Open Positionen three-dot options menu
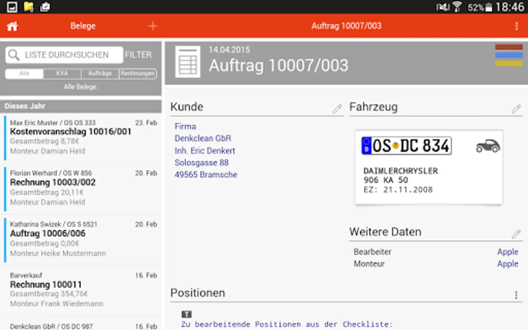This screenshot has height=330, width=528. click(516, 295)
